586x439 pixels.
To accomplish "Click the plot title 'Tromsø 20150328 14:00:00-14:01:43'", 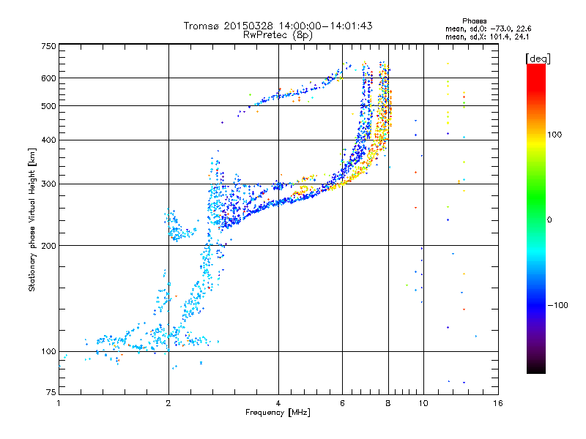I will tap(278, 26).
